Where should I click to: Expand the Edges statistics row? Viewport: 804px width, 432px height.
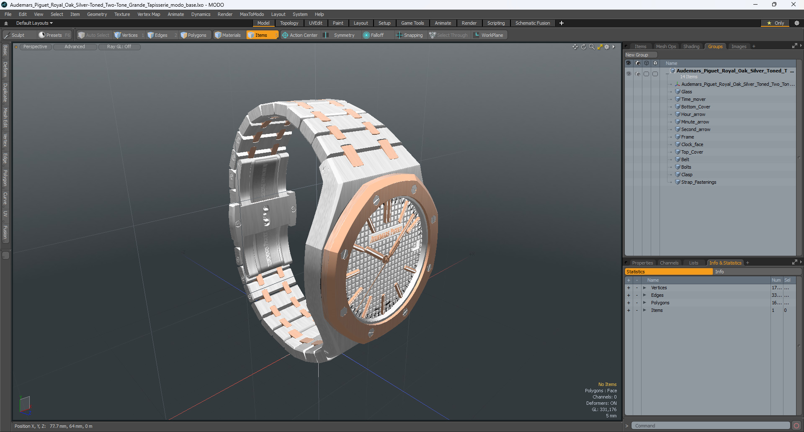645,295
